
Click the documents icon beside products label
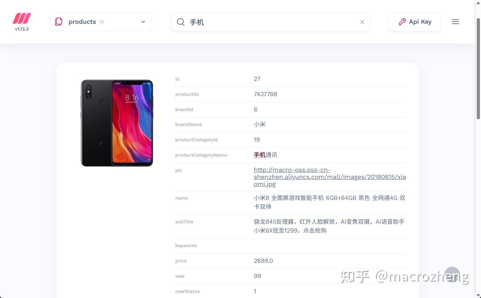click(x=59, y=22)
